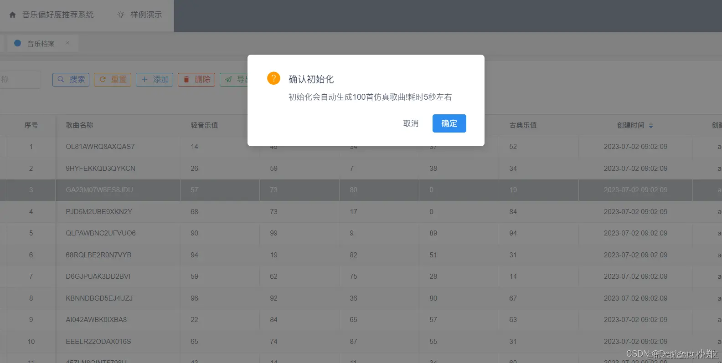Click the orange question mark icon in dialog
Screen dimensions: 722x363
pos(273,78)
